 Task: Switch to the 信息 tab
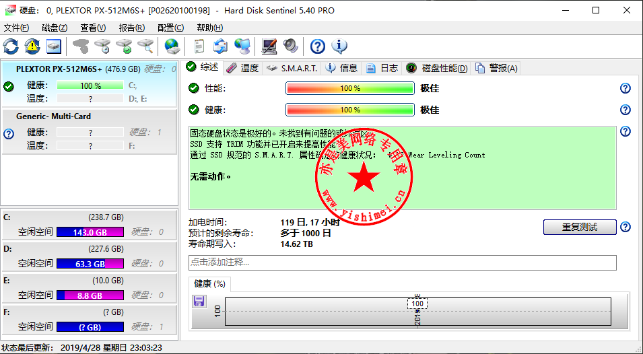tap(341, 68)
